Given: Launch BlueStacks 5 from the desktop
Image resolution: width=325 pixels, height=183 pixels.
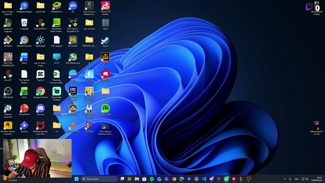Looking at the screenshot, I should coord(57,7).
